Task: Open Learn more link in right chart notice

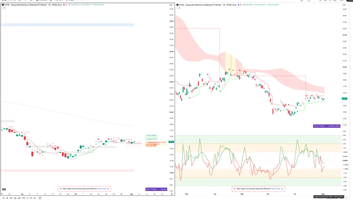Action: pyautogui.click(x=276, y=189)
